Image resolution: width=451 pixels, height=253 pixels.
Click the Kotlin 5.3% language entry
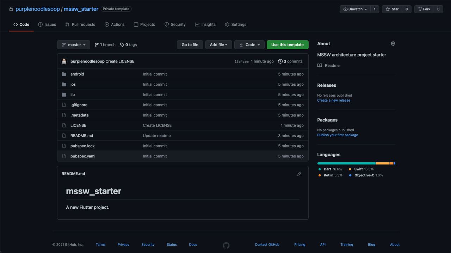click(x=330, y=175)
